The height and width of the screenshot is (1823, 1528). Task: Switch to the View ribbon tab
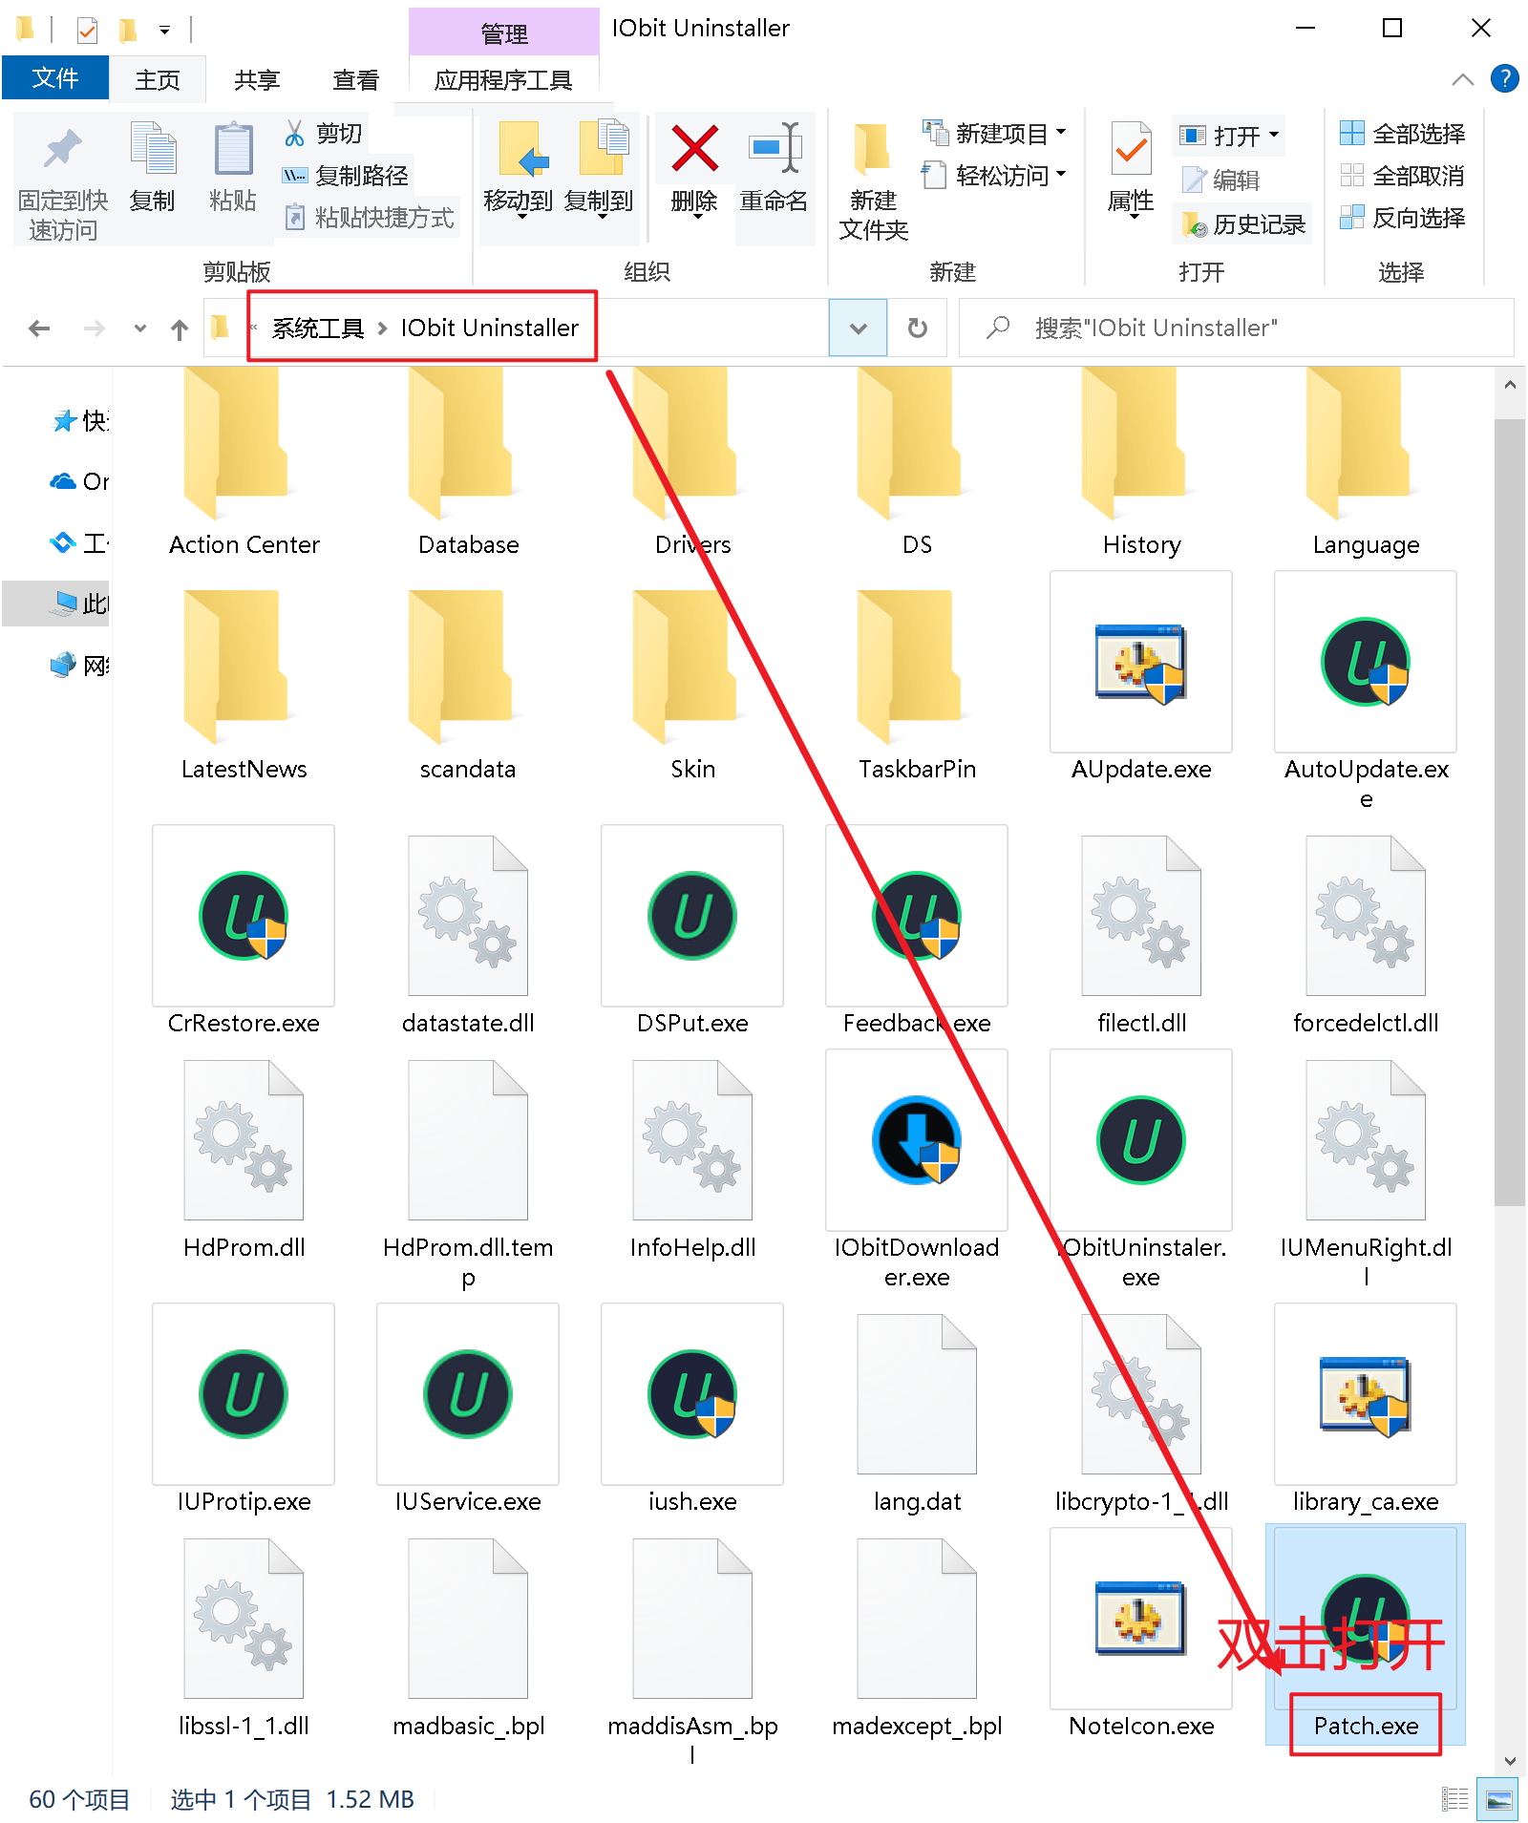(355, 80)
